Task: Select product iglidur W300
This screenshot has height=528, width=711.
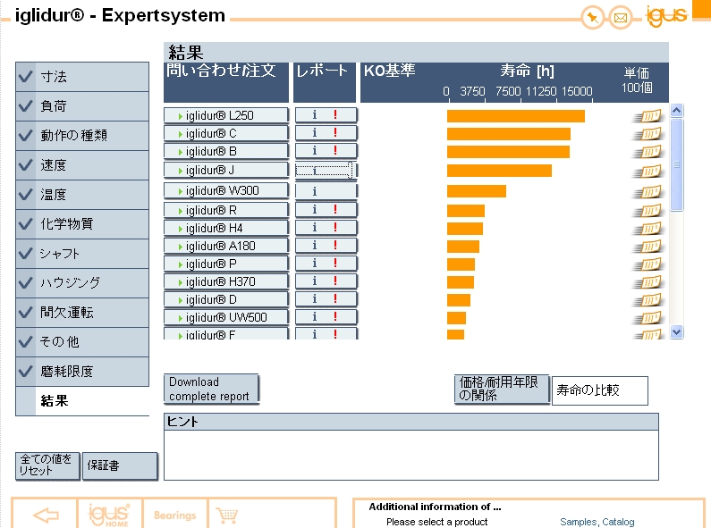Action: click(x=225, y=190)
